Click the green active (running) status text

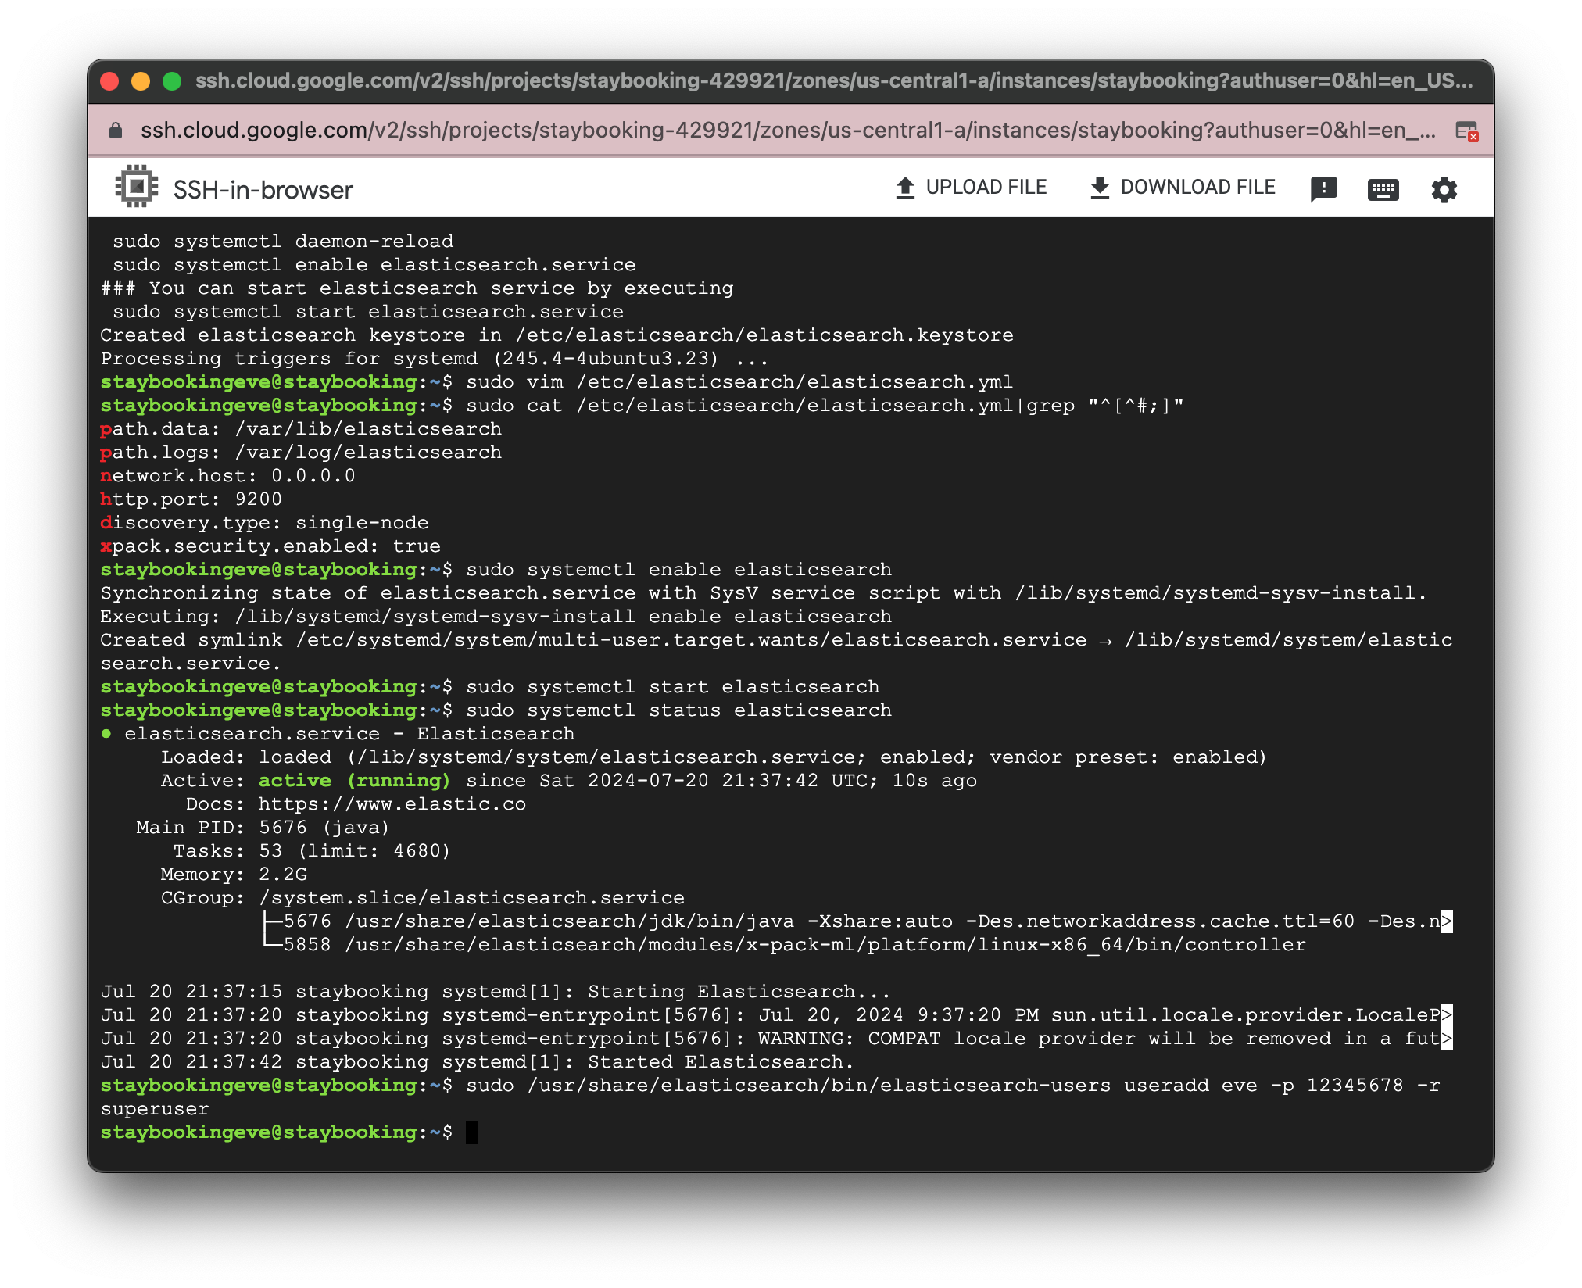pyautogui.click(x=355, y=780)
